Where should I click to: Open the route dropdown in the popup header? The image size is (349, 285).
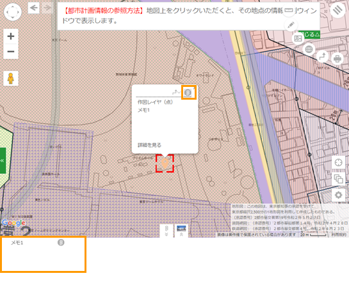coord(176,92)
